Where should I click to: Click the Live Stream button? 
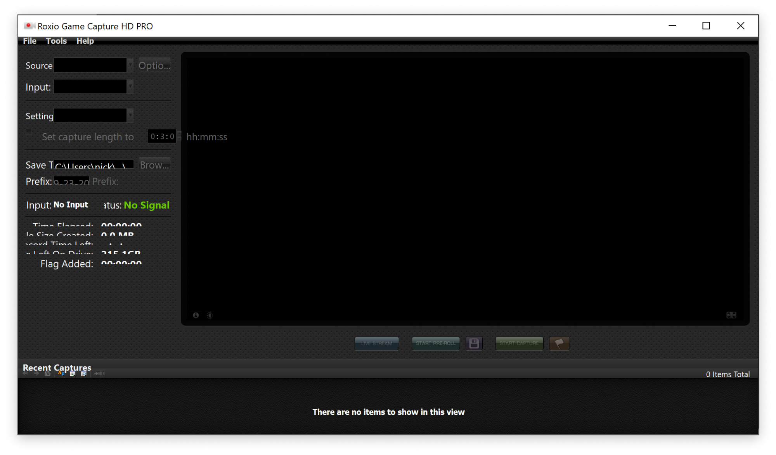pyautogui.click(x=377, y=343)
